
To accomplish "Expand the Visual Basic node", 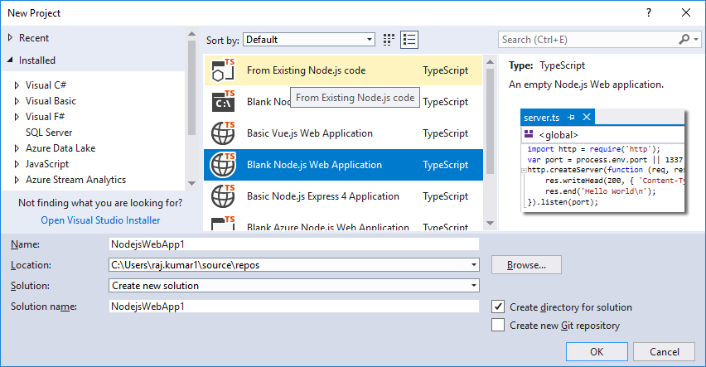I will pyautogui.click(x=17, y=101).
